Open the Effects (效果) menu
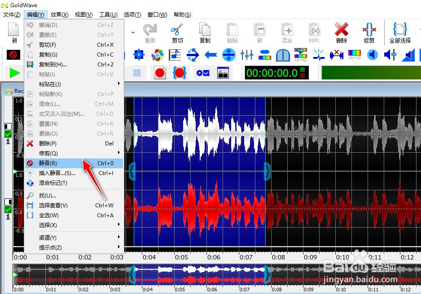 click(x=59, y=14)
